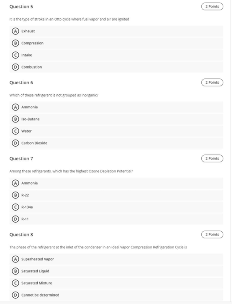
Task: Select Combustion as the stroke answer
Action: pos(116,67)
